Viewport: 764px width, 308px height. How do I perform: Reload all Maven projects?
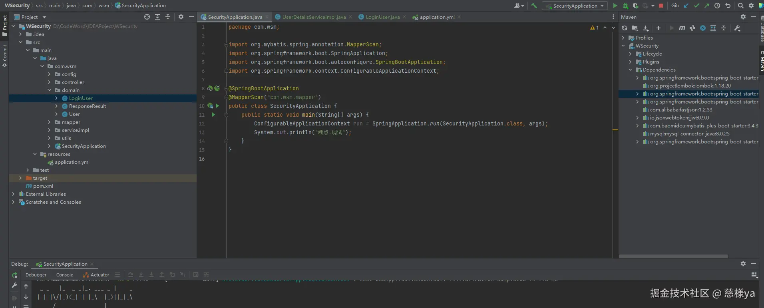pos(625,28)
